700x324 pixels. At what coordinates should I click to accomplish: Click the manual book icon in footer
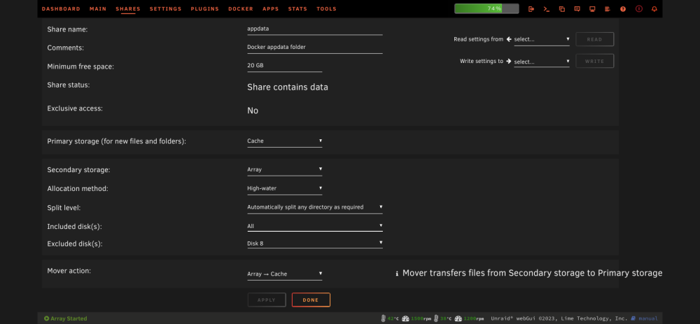tap(633, 318)
